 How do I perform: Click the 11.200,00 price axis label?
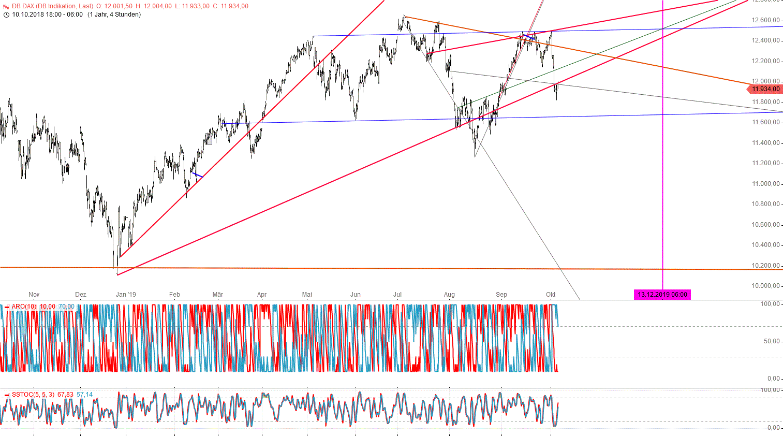point(765,163)
